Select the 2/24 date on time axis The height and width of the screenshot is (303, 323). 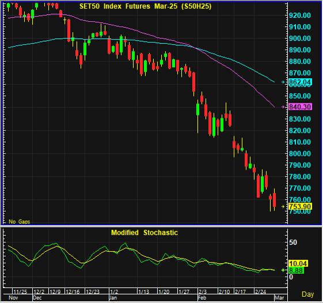(x=261, y=292)
